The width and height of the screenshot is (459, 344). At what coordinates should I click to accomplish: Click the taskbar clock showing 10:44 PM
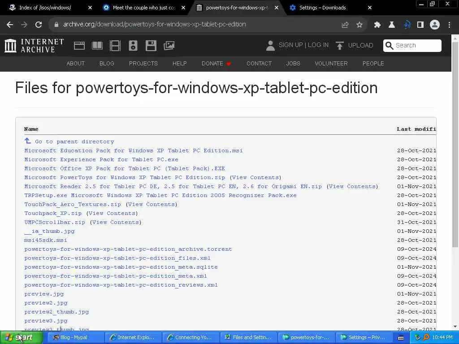[x=442, y=338]
